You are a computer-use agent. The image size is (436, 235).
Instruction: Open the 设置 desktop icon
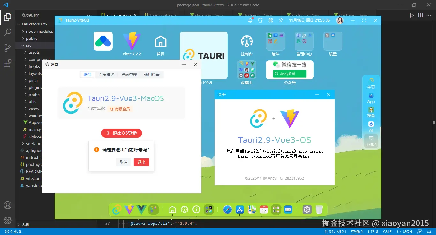333,41
